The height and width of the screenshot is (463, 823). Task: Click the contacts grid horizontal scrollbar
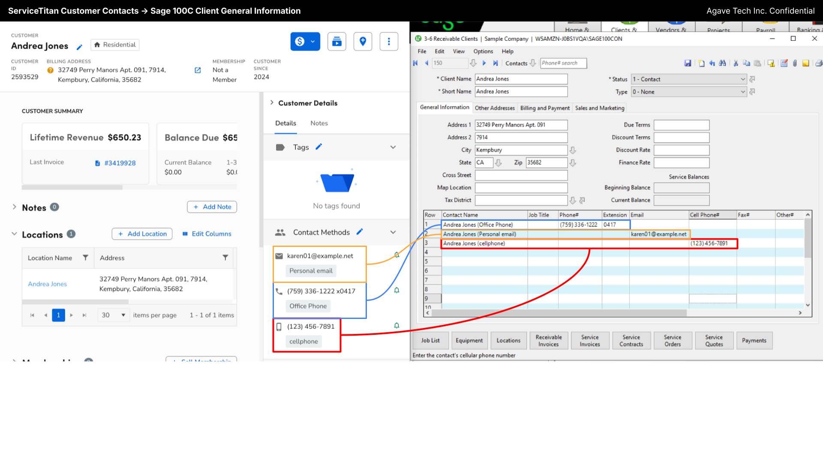559,313
